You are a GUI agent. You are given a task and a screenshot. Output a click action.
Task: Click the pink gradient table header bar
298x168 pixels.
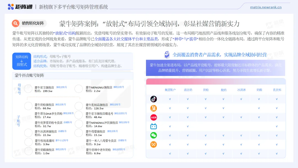[x=216, y=82]
